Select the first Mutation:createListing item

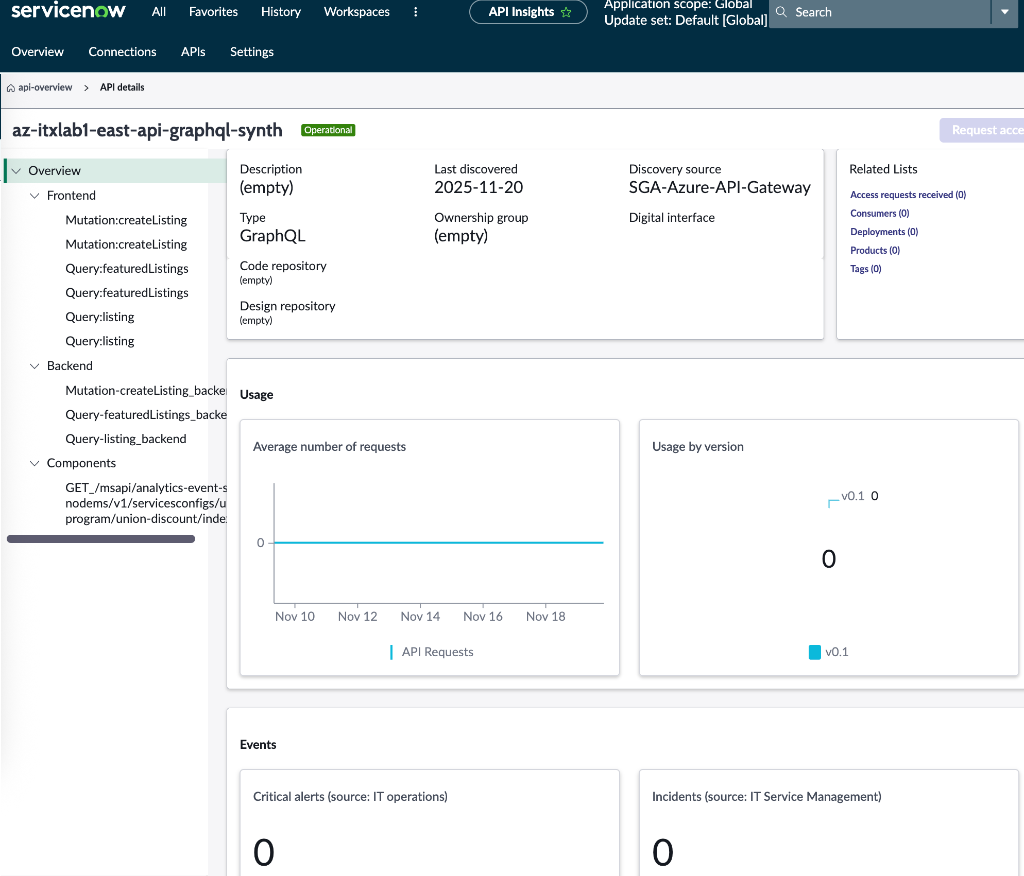(126, 220)
